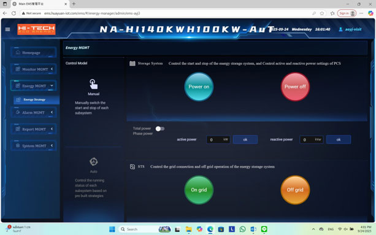Screen dimensions: 376x235
Task: Click the Power on button
Action: click(x=199, y=87)
